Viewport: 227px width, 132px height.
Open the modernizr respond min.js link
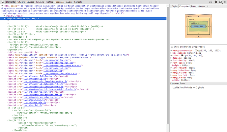click(50, 89)
